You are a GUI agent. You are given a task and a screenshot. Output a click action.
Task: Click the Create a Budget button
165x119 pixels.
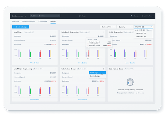(20, 27)
